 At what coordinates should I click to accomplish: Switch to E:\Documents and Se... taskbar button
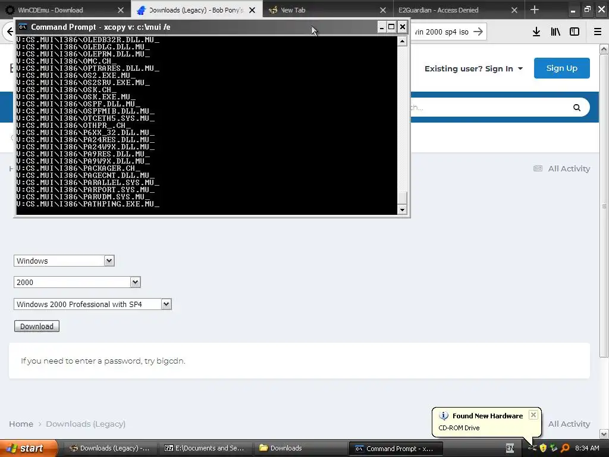point(205,448)
